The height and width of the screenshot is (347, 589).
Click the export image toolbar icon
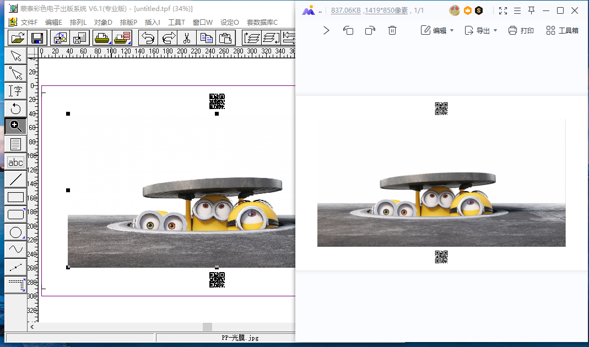click(x=80, y=37)
